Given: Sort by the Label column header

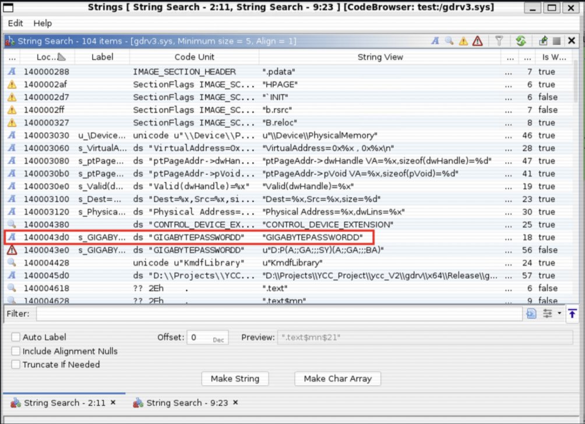Looking at the screenshot, I should 102,57.
